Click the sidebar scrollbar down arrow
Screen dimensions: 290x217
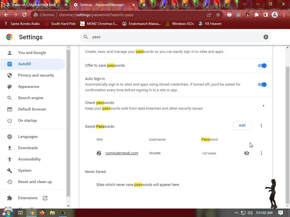pyautogui.click(x=68, y=206)
